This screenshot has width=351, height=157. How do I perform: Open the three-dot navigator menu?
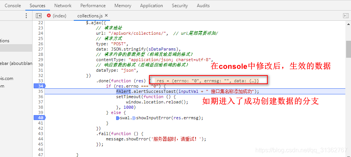[26, 15]
